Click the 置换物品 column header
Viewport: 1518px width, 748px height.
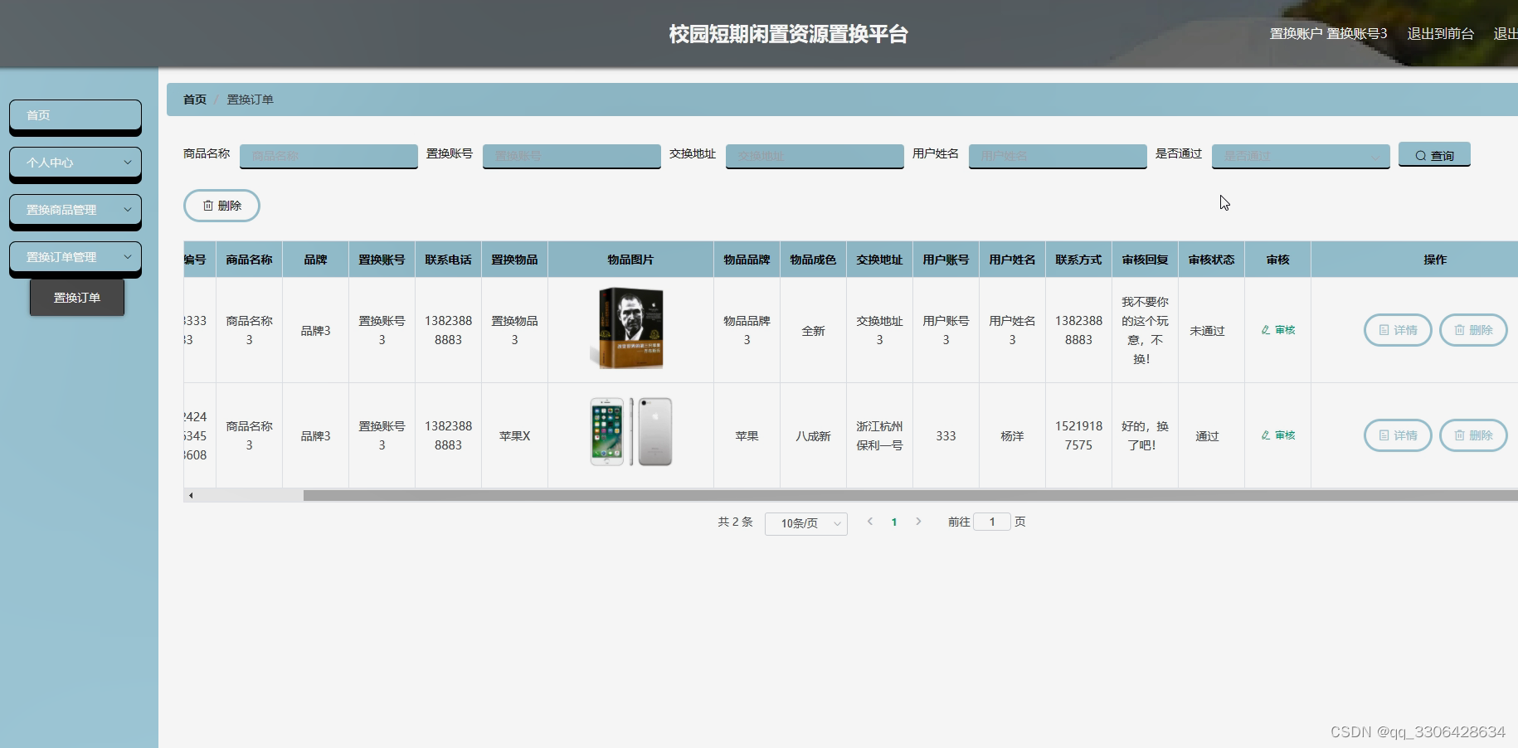pyautogui.click(x=514, y=260)
